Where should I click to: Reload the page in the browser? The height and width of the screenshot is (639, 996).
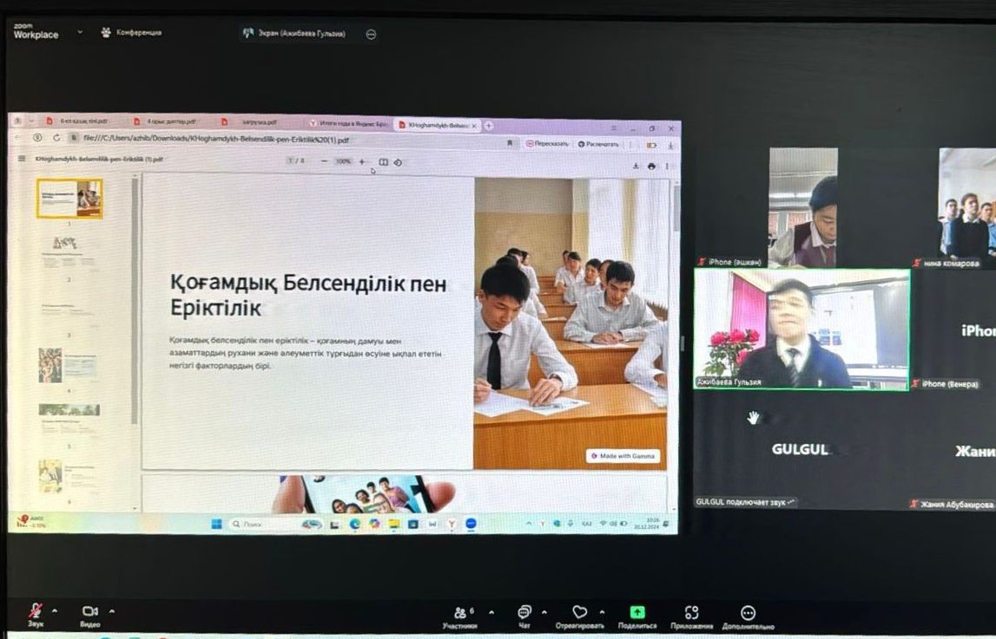[56, 138]
